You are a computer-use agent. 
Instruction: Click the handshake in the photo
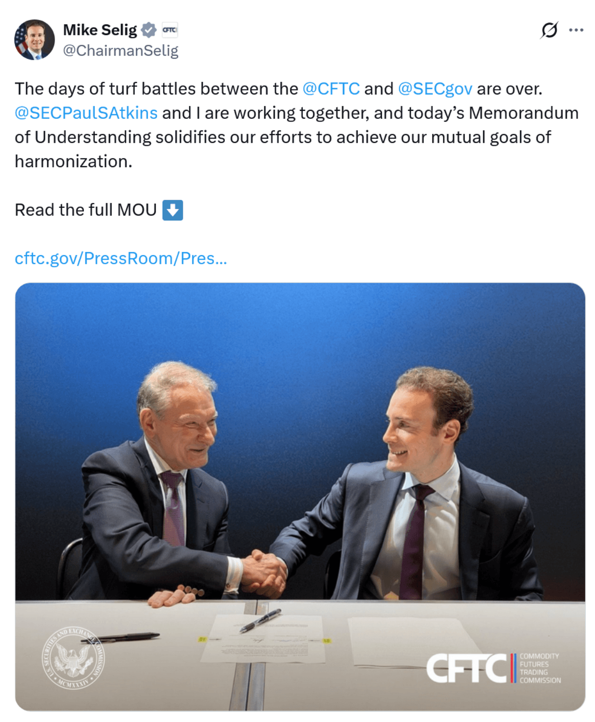264,572
